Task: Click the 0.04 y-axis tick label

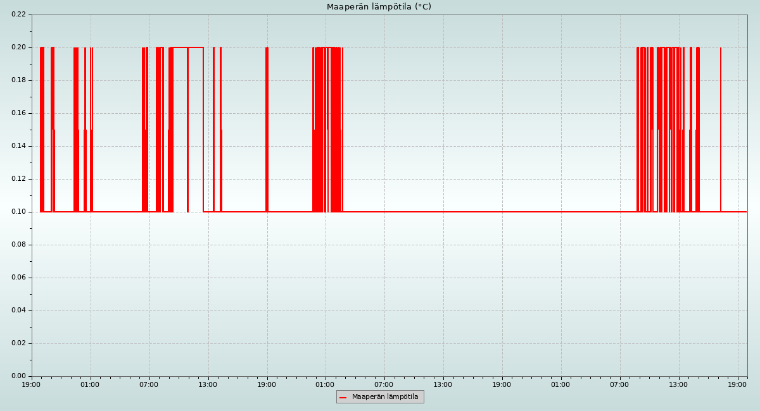Action: (x=18, y=310)
